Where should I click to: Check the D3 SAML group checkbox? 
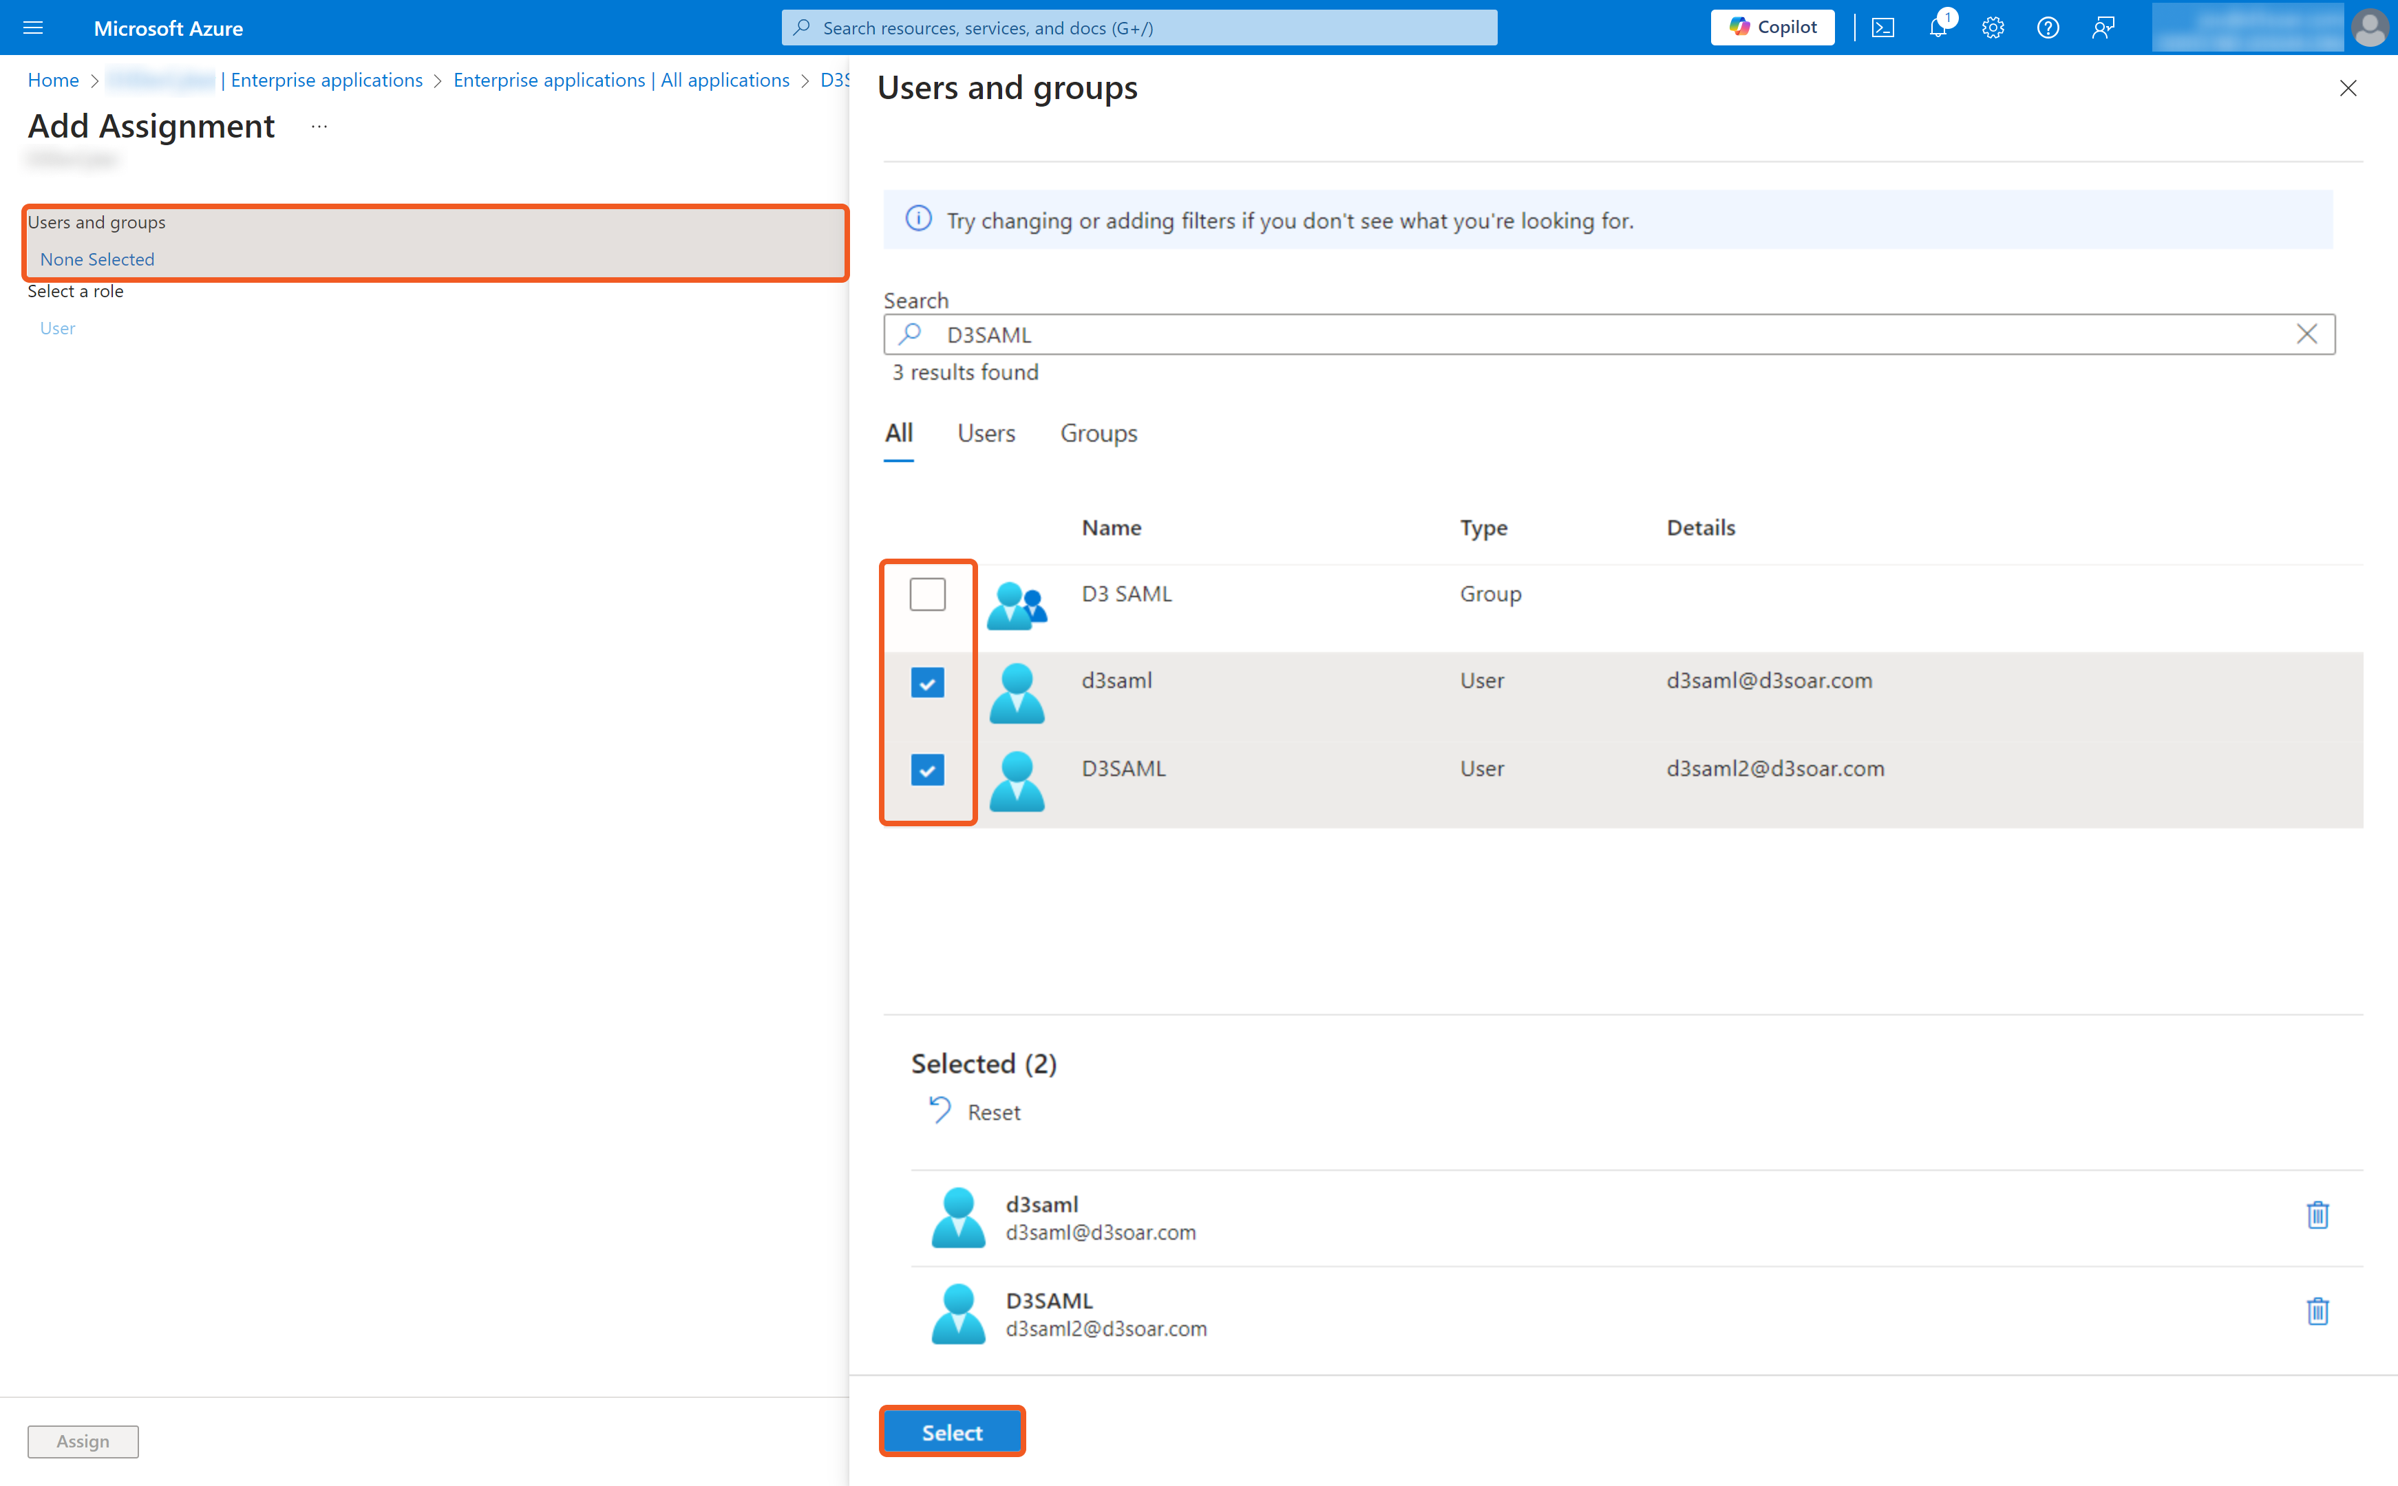click(x=927, y=594)
